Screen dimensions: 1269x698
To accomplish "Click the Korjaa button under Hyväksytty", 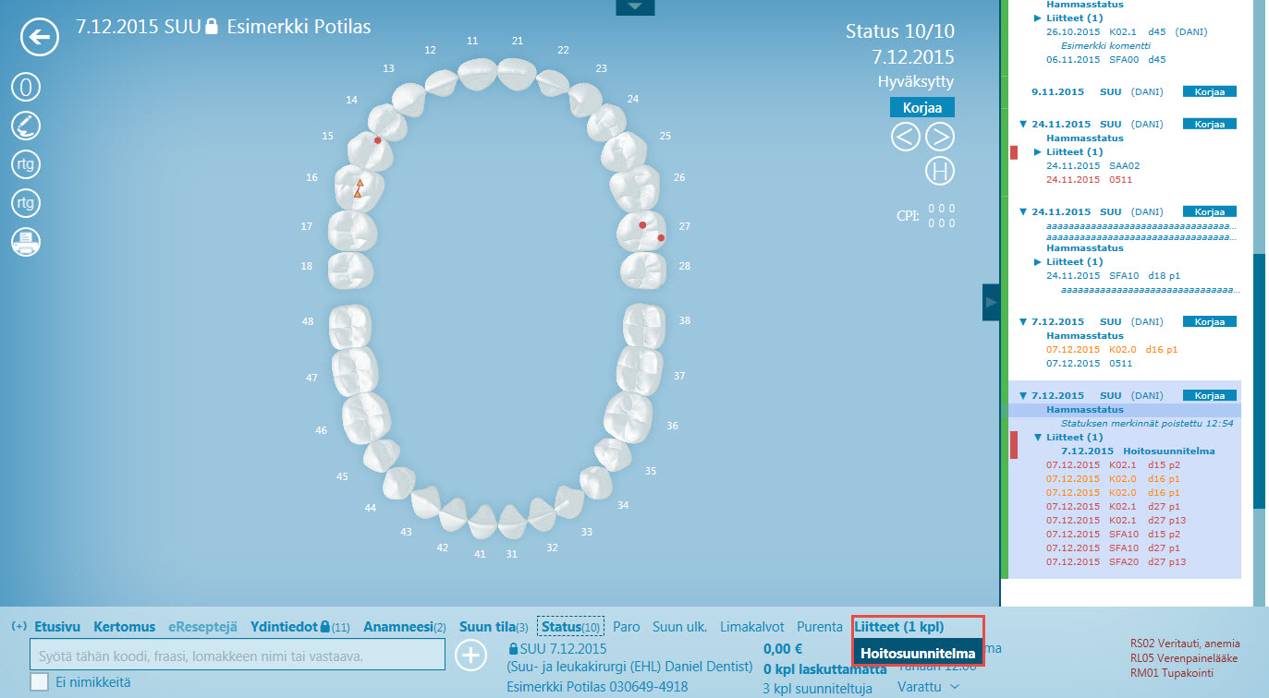I will pos(921,107).
